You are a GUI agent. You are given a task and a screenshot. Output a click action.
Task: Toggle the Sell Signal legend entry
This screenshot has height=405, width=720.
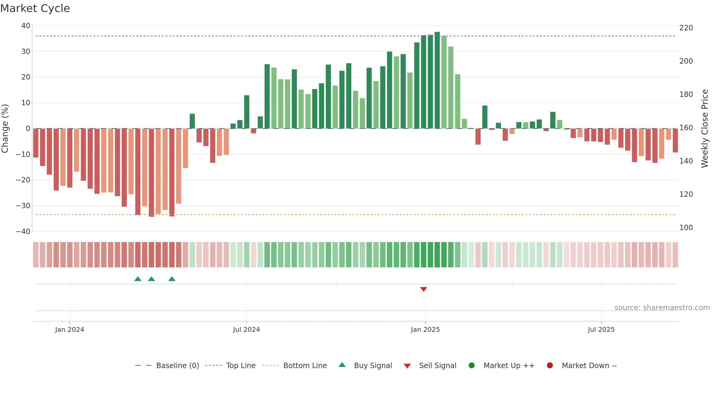tap(430, 365)
